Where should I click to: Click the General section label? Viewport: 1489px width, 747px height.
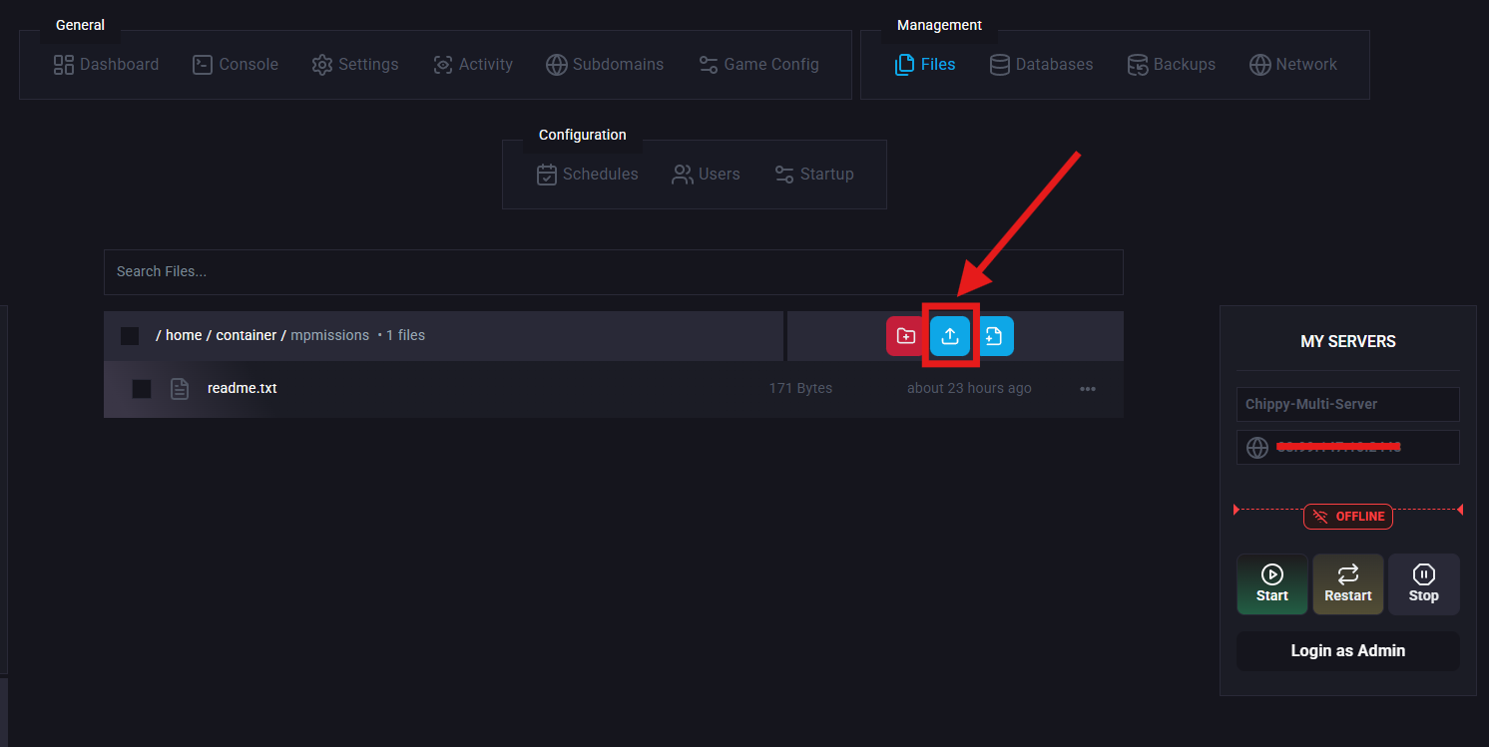81,25
